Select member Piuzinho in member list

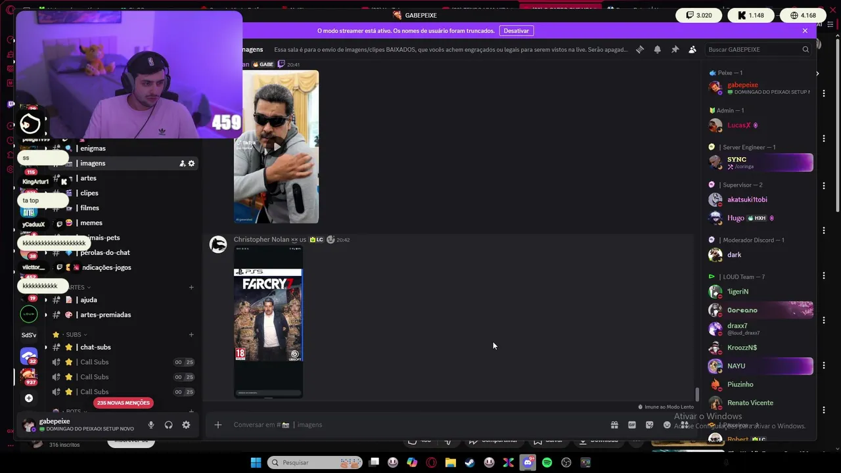click(760, 384)
